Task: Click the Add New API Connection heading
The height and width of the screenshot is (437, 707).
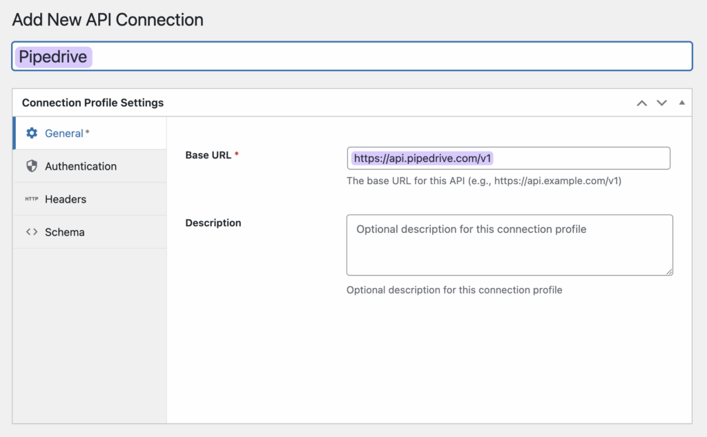Action: pyautogui.click(x=107, y=19)
